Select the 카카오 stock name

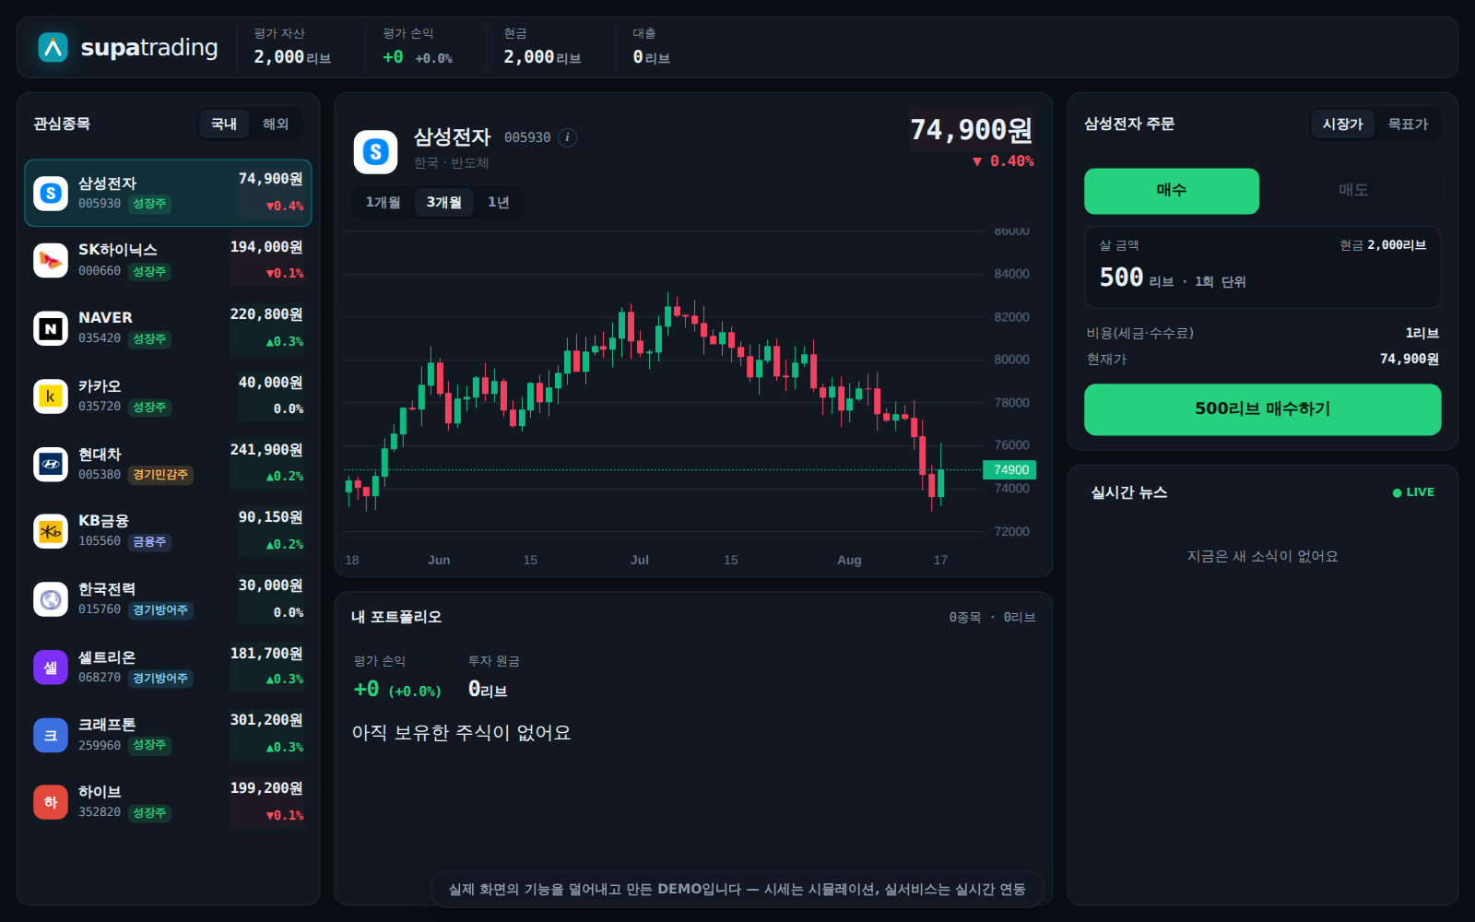(100, 386)
